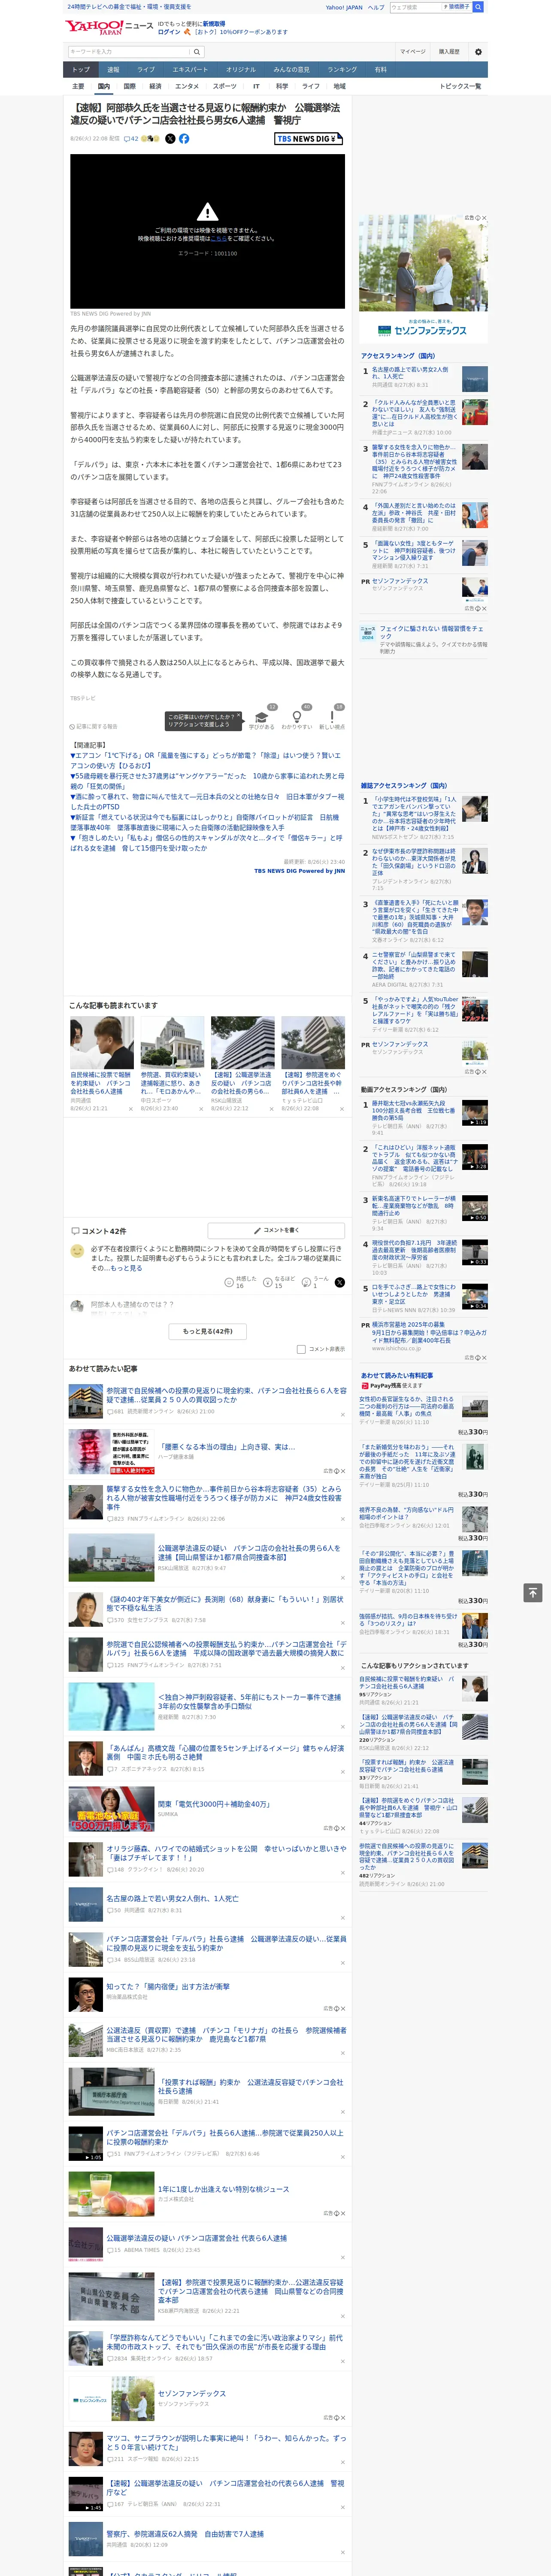Click ログイン link in header
The height and width of the screenshot is (2576, 551).
[169, 32]
